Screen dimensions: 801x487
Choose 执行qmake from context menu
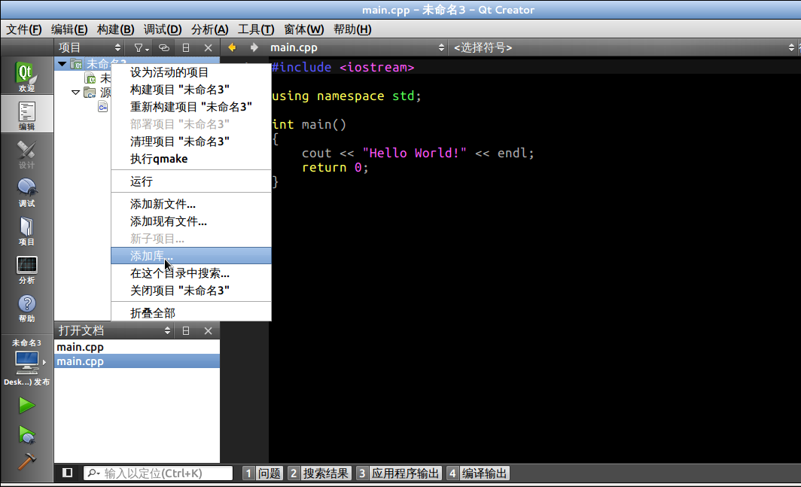[x=191, y=159]
